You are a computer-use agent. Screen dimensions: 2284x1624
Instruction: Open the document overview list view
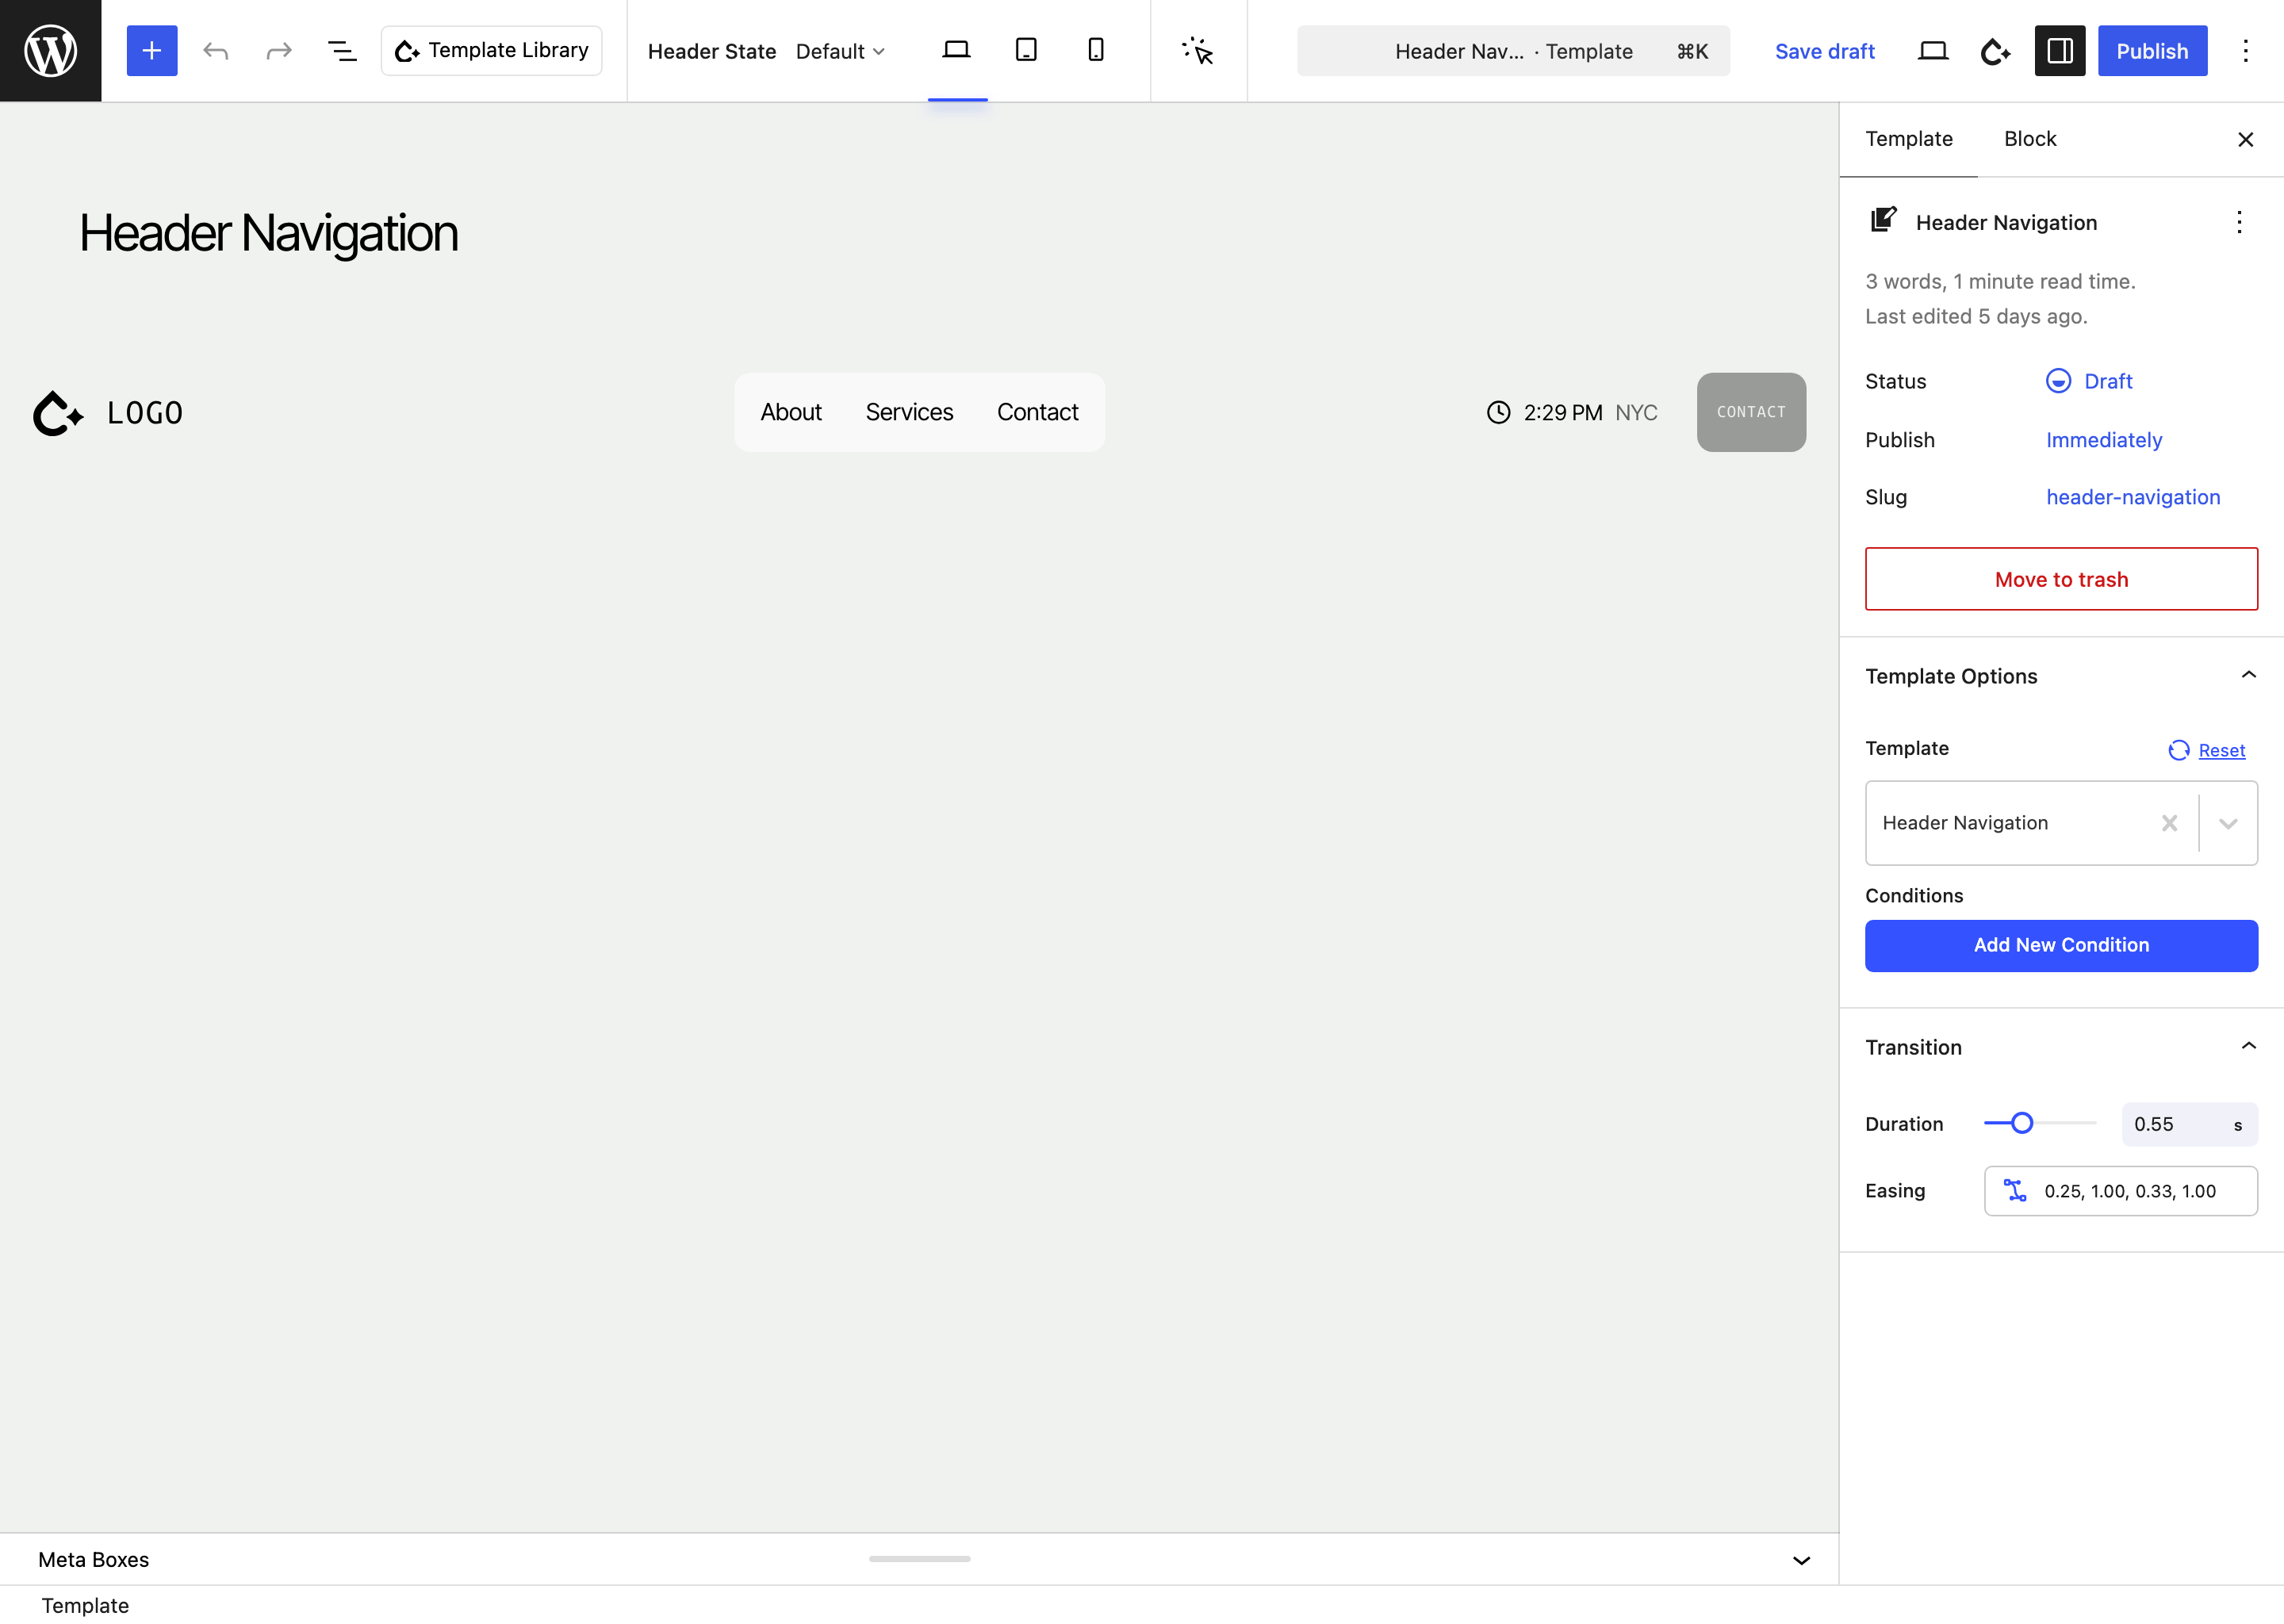(x=342, y=50)
